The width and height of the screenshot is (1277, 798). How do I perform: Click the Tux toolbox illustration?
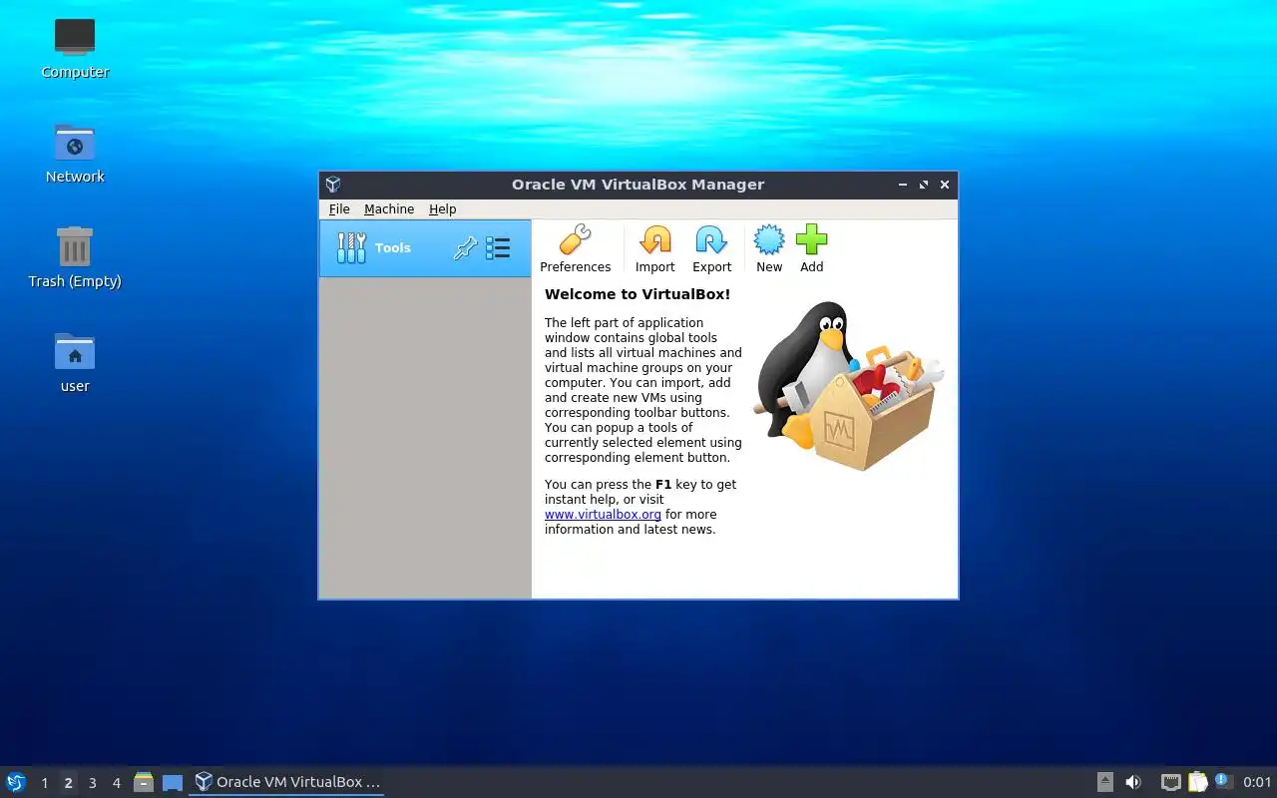click(848, 386)
